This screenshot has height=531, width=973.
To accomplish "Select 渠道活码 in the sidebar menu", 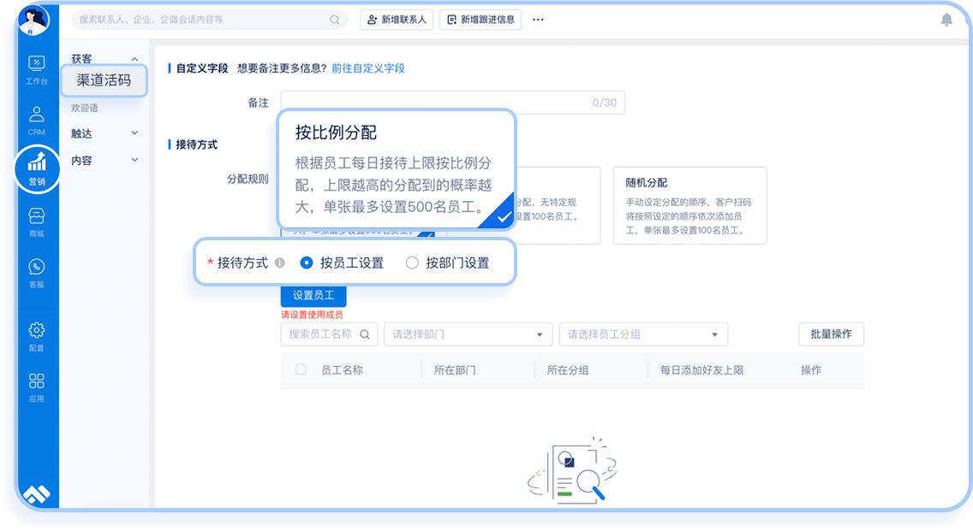I will [x=105, y=80].
